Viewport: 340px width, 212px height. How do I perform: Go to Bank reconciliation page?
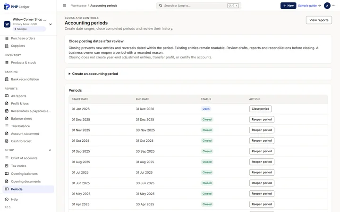tap(28, 79)
